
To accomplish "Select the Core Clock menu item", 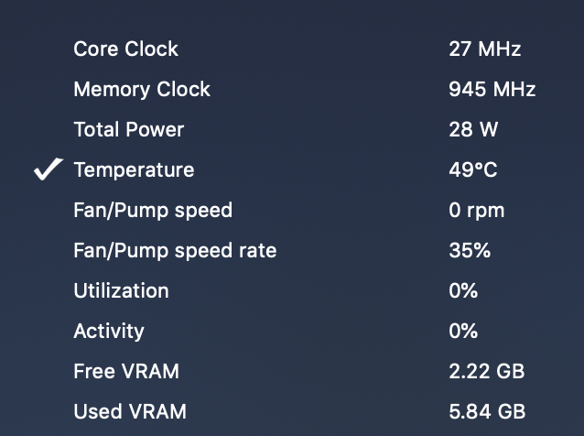I will coord(126,49).
